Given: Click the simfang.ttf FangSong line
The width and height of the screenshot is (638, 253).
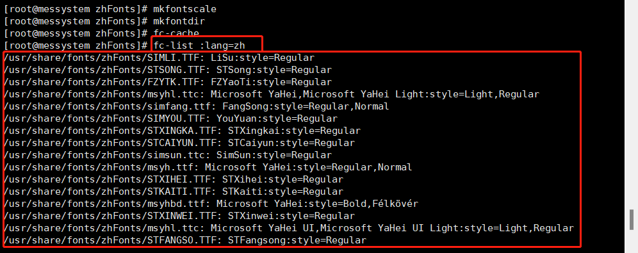Looking at the screenshot, I should click(196, 106).
